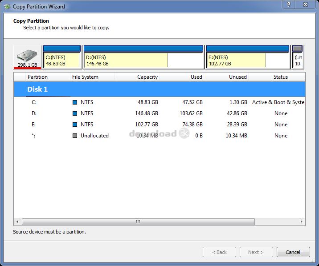The width and height of the screenshot is (319, 266).
Task: Cancel the Copy Partition Wizard
Action: click(293, 252)
